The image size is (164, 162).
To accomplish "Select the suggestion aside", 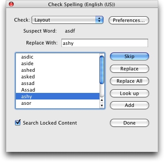I will click(57, 63).
